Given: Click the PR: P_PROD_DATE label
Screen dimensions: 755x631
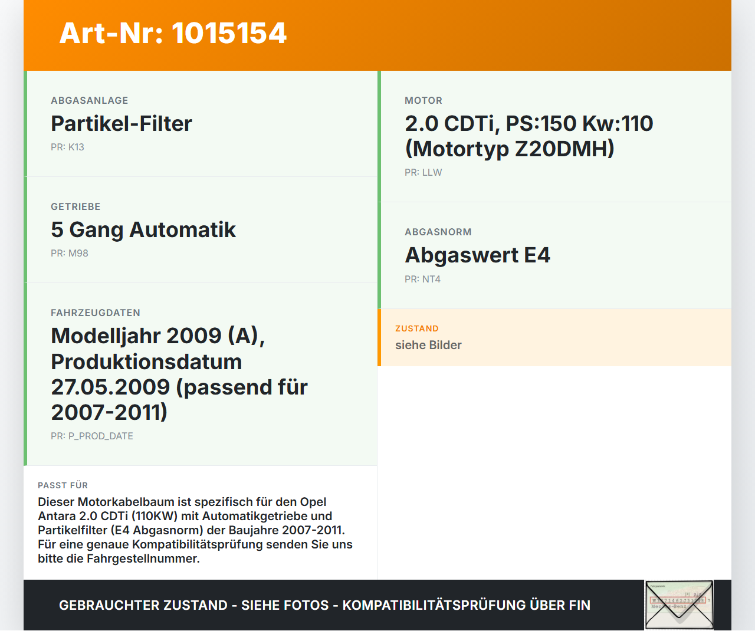Looking at the screenshot, I should click(92, 436).
